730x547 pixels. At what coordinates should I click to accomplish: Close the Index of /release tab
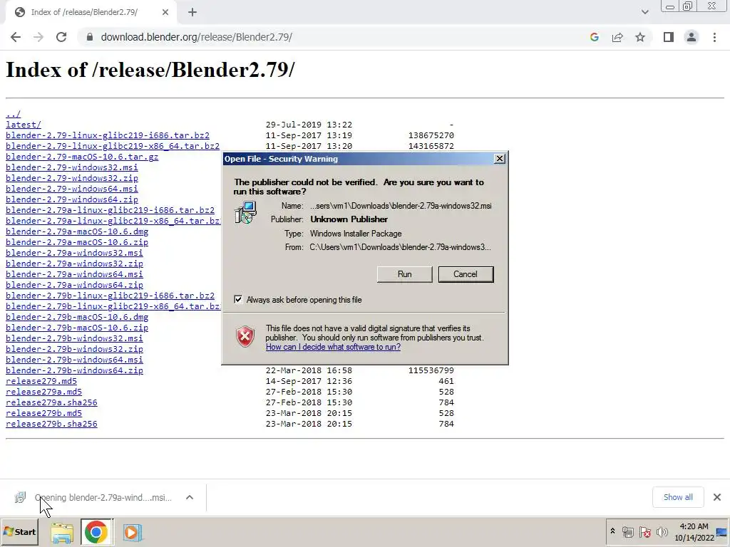(x=165, y=13)
